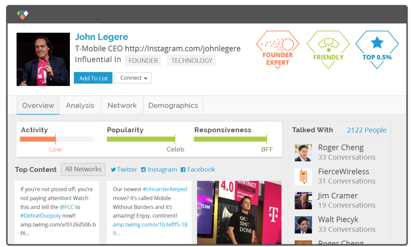This screenshot has width=411, height=247.
Task: Click the Friendly badge icon
Action: 328,50
